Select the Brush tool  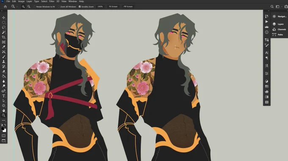click(x=3, y=57)
